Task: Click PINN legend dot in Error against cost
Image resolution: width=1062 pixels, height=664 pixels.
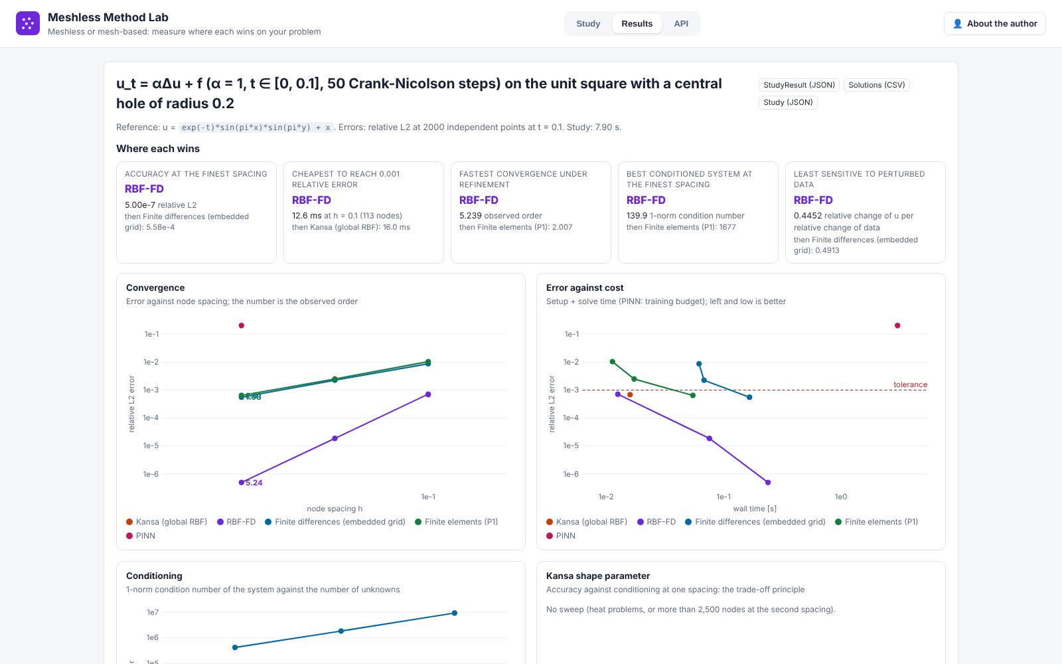Action: point(550,536)
